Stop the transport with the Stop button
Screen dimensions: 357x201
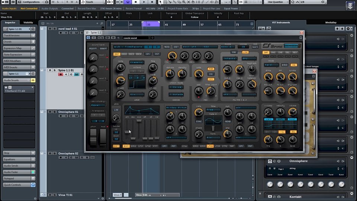(136, 2)
